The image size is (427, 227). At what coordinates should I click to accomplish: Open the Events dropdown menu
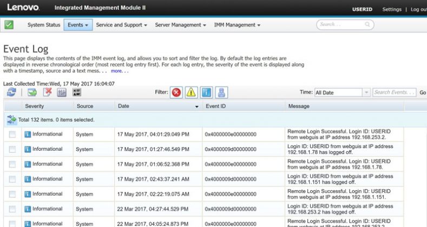click(x=78, y=25)
